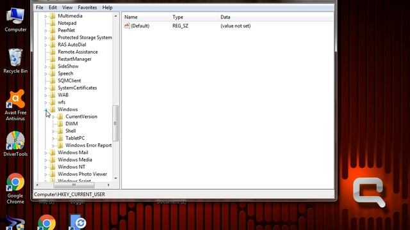Click the RAS AutoDial folder icon

pos(53,45)
